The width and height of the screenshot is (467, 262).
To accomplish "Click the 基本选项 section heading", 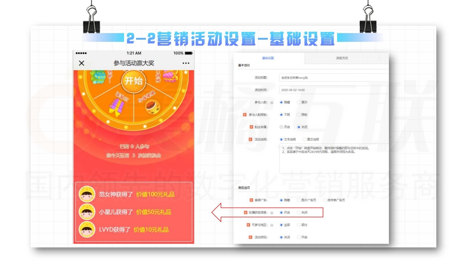I will (x=243, y=65).
